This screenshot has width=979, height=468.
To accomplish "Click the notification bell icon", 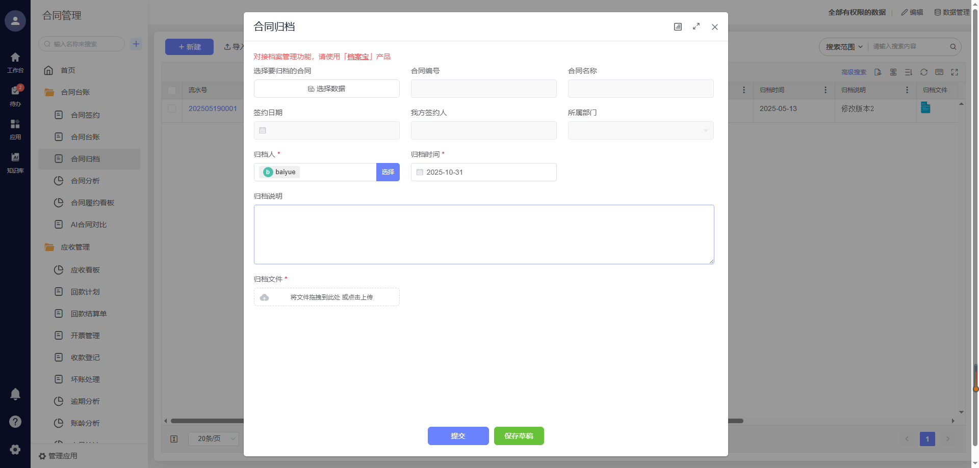I will 15,394.
